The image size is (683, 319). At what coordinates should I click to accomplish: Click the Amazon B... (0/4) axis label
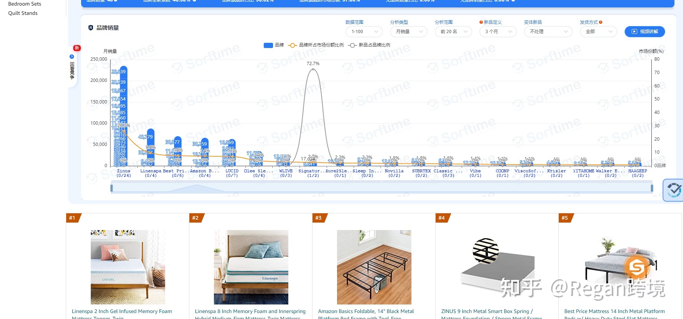[205, 173]
